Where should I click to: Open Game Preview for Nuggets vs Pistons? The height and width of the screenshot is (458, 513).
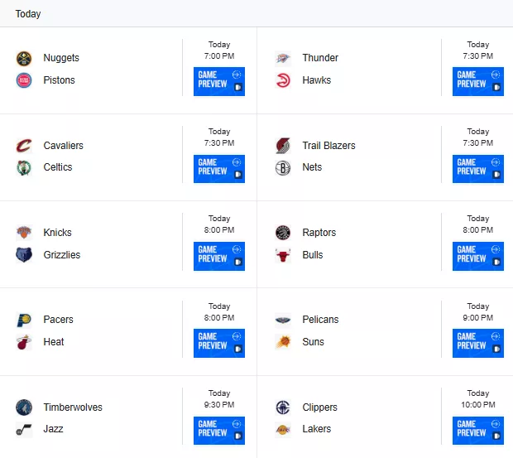(219, 81)
